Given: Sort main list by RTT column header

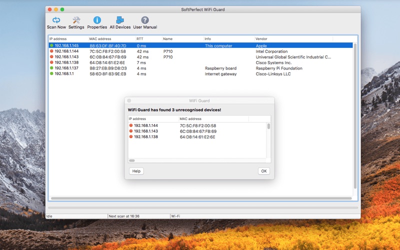Looking at the screenshot, I should pos(148,38).
